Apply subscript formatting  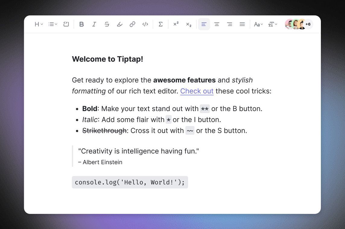[x=188, y=24]
